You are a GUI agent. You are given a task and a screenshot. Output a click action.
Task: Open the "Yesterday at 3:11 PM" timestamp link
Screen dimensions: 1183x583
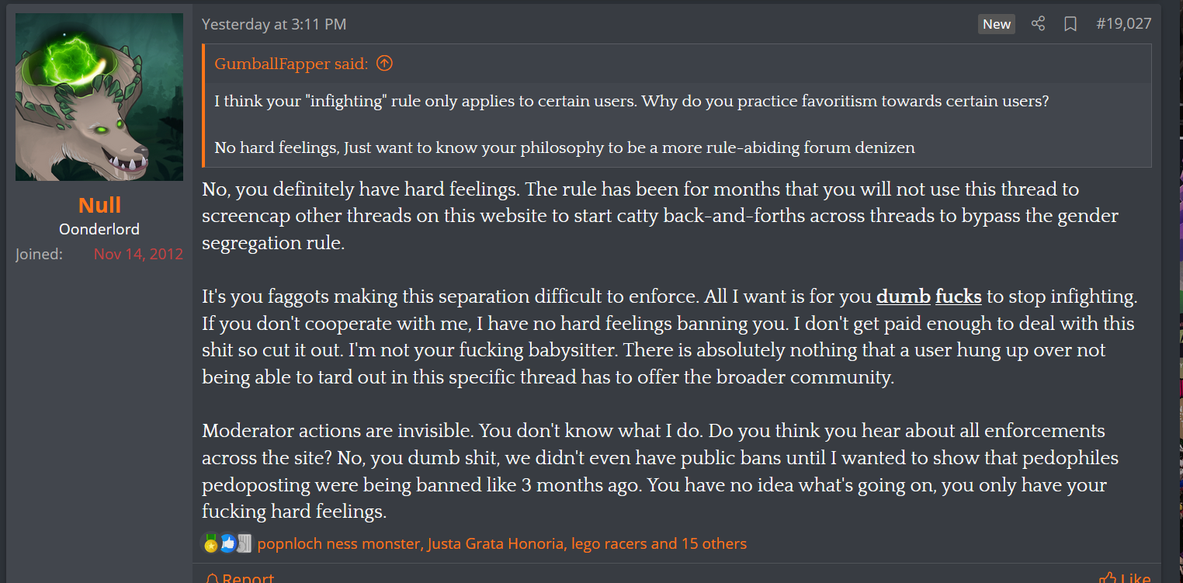(x=274, y=24)
